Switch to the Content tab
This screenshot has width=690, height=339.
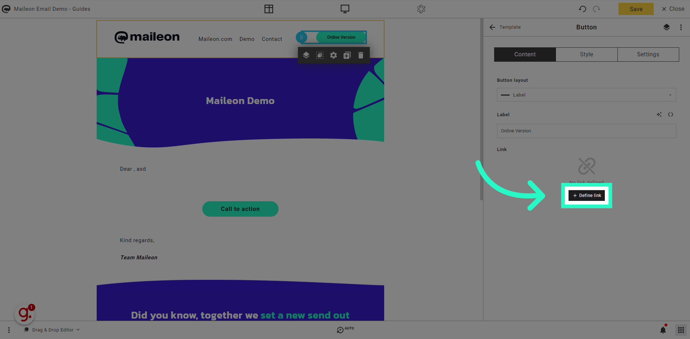525,55
